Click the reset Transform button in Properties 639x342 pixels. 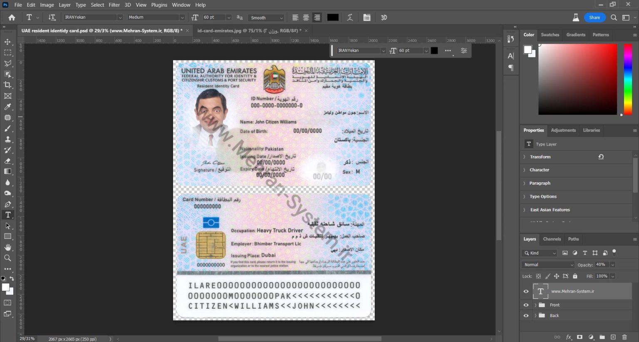click(601, 156)
